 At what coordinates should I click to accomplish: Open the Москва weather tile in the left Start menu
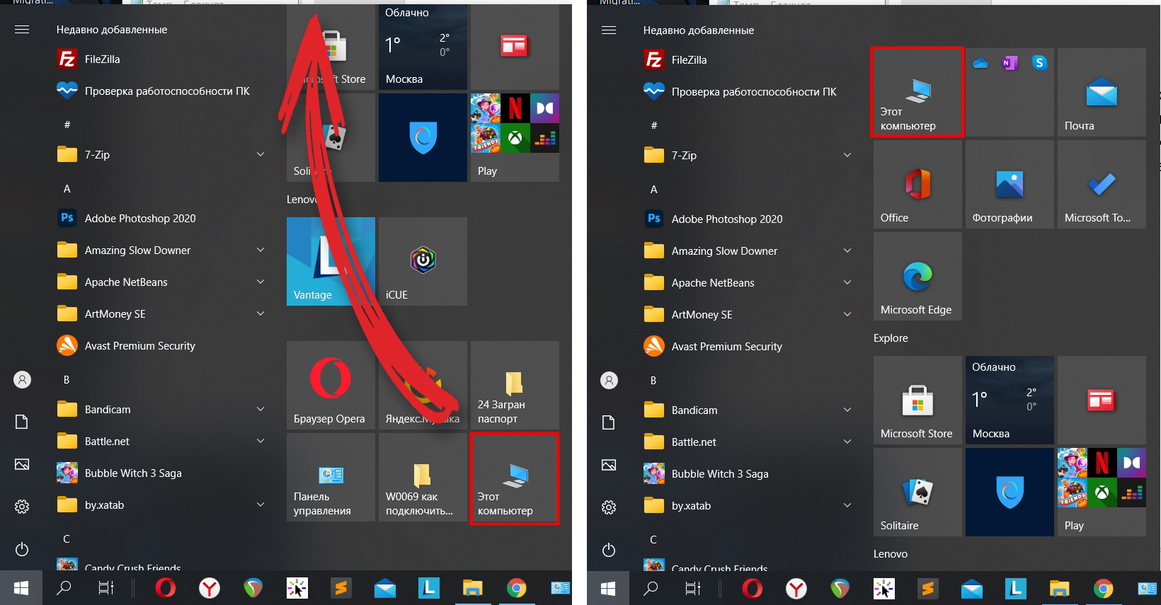[x=423, y=47]
